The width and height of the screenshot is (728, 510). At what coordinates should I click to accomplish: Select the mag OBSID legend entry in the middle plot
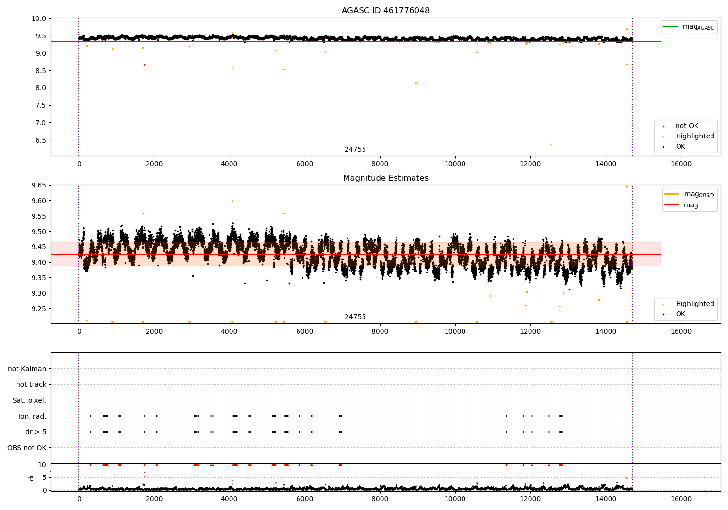tap(690, 194)
